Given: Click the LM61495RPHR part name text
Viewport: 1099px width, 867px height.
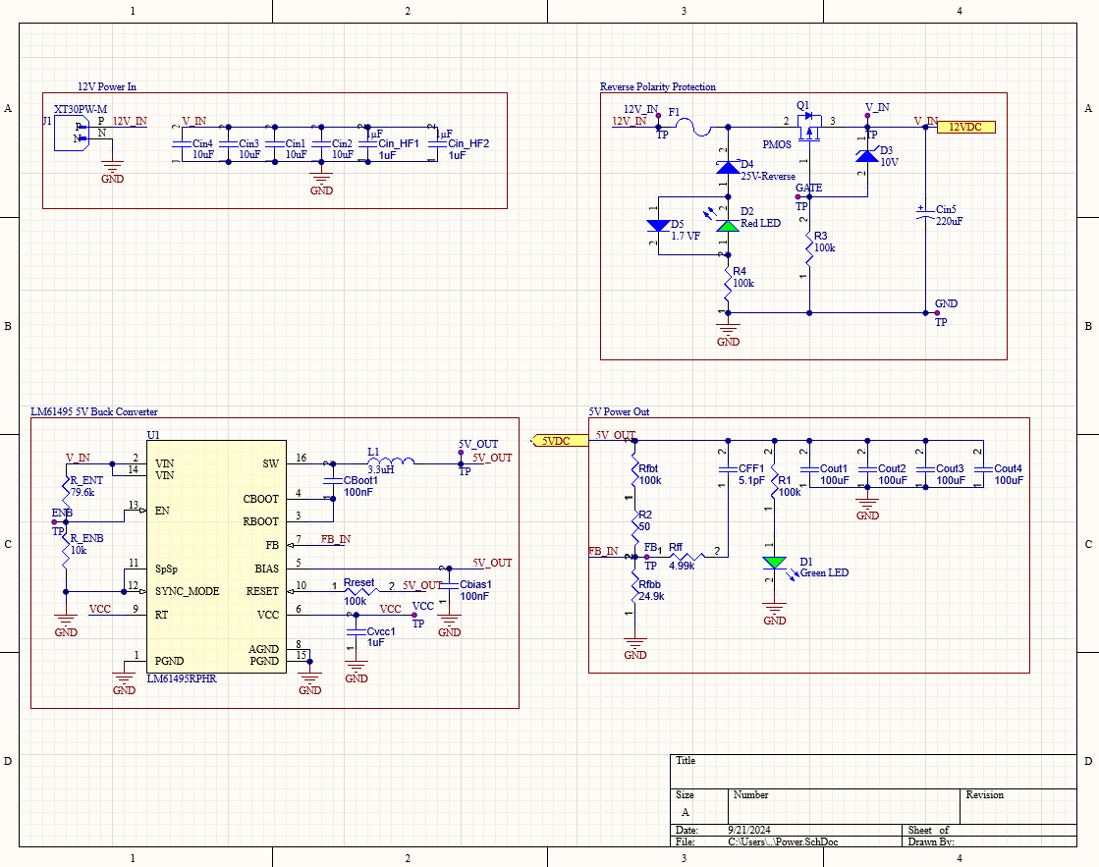Looking at the screenshot, I should coord(182,679).
